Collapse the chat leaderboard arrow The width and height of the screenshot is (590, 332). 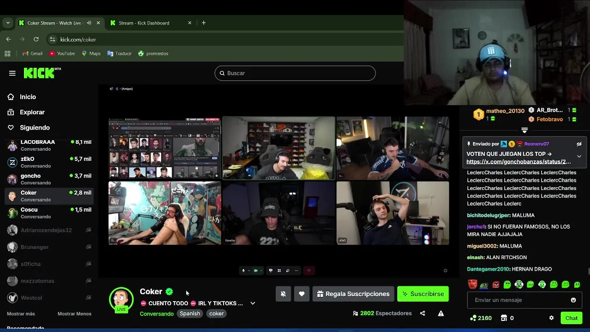pyautogui.click(x=525, y=130)
